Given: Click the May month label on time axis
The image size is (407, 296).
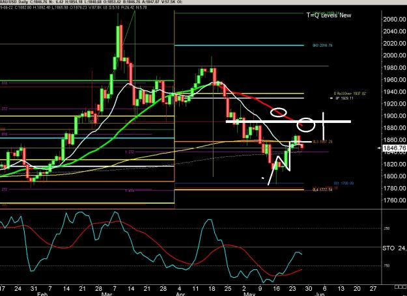Looking at the screenshot, I should 249,294.
